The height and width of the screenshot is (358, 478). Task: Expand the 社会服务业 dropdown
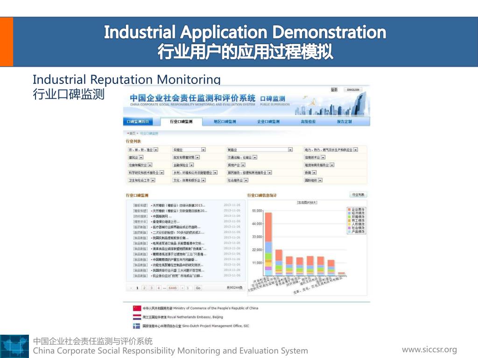pyautogui.click(x=238, y=180)
